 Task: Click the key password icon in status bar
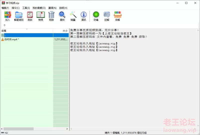point(6,133)
